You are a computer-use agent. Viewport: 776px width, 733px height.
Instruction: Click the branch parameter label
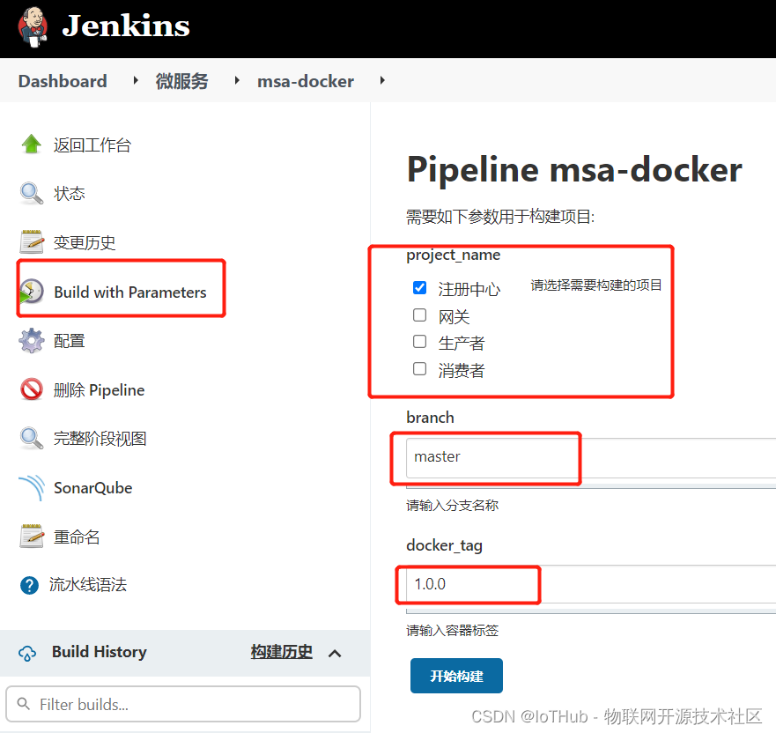click(x=430, y=418)
